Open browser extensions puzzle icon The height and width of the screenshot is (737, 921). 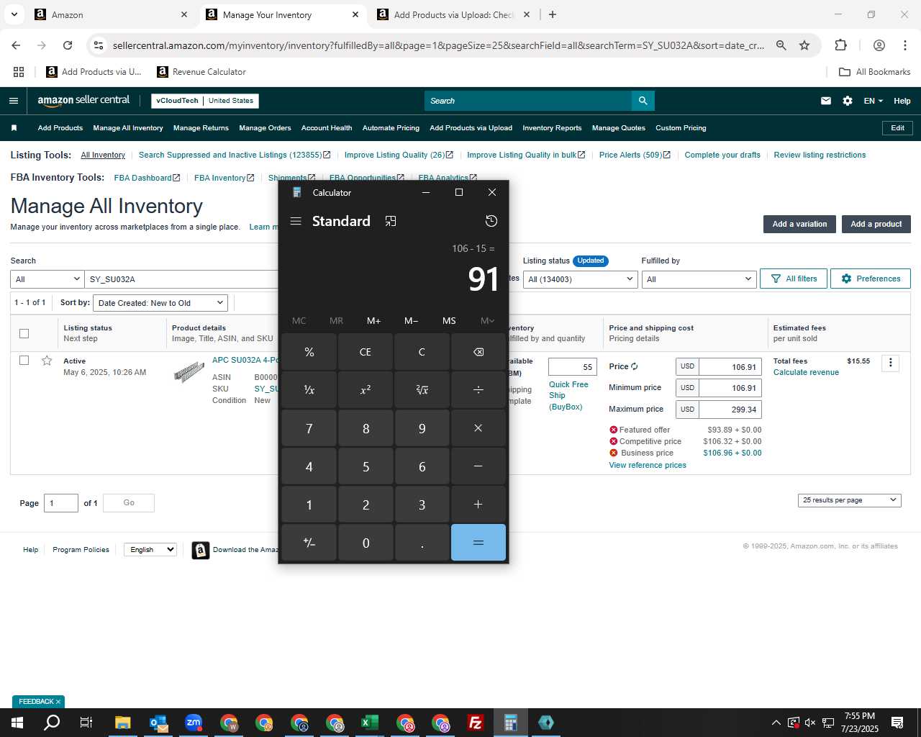click(840, 45)
